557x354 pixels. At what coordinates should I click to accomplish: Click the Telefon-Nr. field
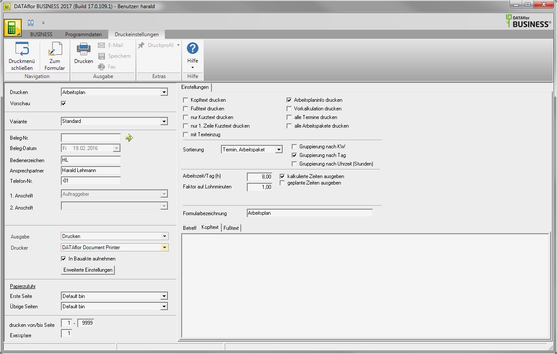(91, 181)
